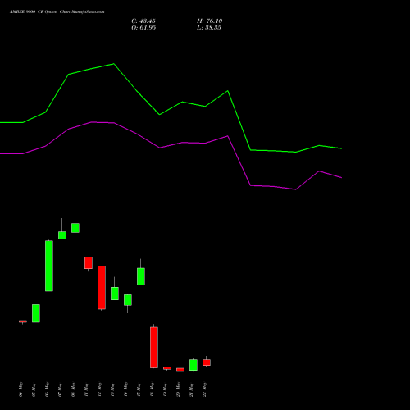This screenshot has height=410, width=410.
Task: Pick the red candlestick above 11 May
Action: click(x=89, y=262)
